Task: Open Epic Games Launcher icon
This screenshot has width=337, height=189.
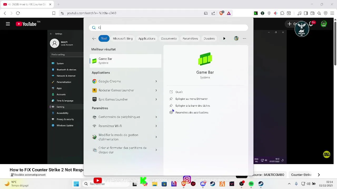Action: 94,99
